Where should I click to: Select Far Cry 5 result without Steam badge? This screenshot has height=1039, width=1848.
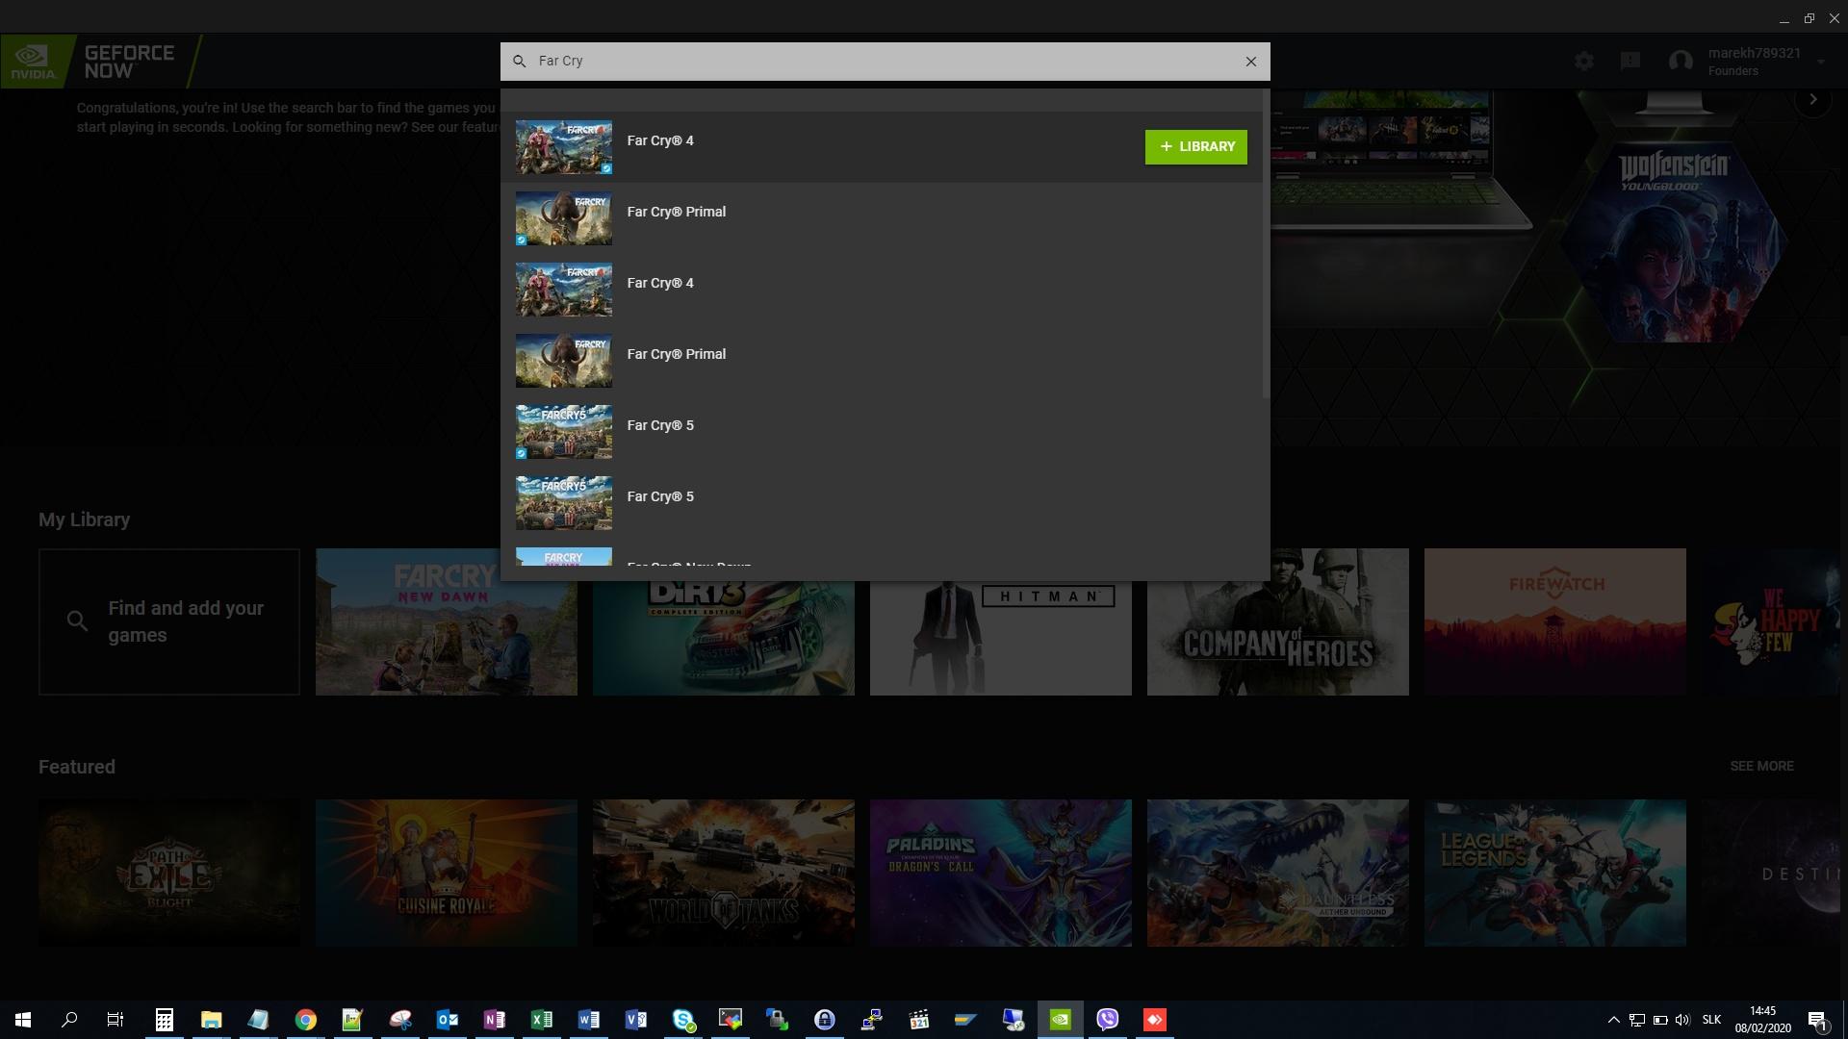tap(881, 503)
